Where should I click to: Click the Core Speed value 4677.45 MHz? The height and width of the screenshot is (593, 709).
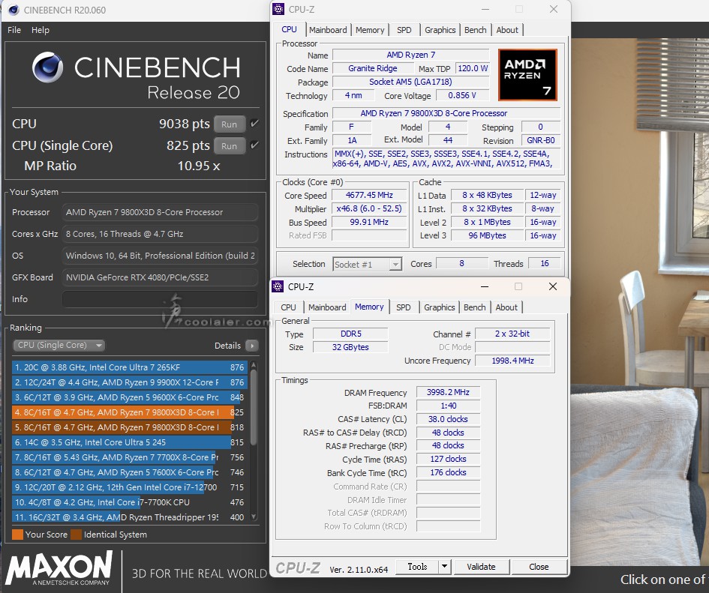(x=369, y=195)
